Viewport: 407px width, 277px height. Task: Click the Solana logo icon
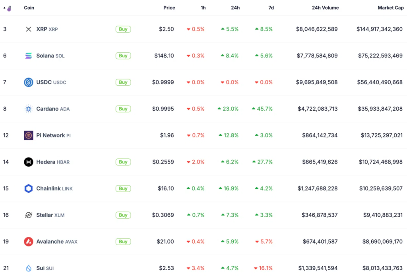28,56
